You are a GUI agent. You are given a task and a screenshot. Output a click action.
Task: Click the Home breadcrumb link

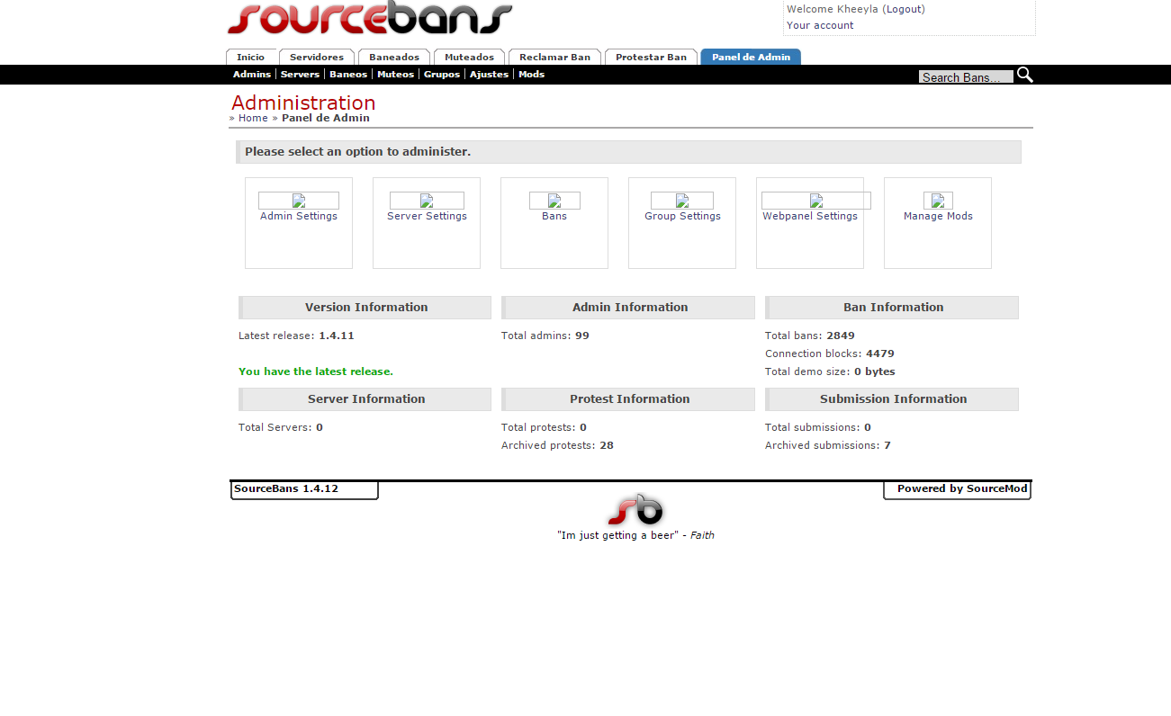tap(253, 118)
